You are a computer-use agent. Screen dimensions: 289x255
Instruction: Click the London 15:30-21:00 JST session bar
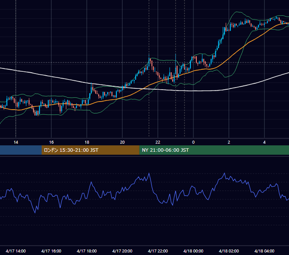(90, 150)
